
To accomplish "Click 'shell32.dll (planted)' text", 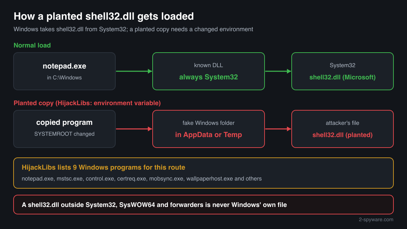I will pyautogui.click(x=343, y=135).
